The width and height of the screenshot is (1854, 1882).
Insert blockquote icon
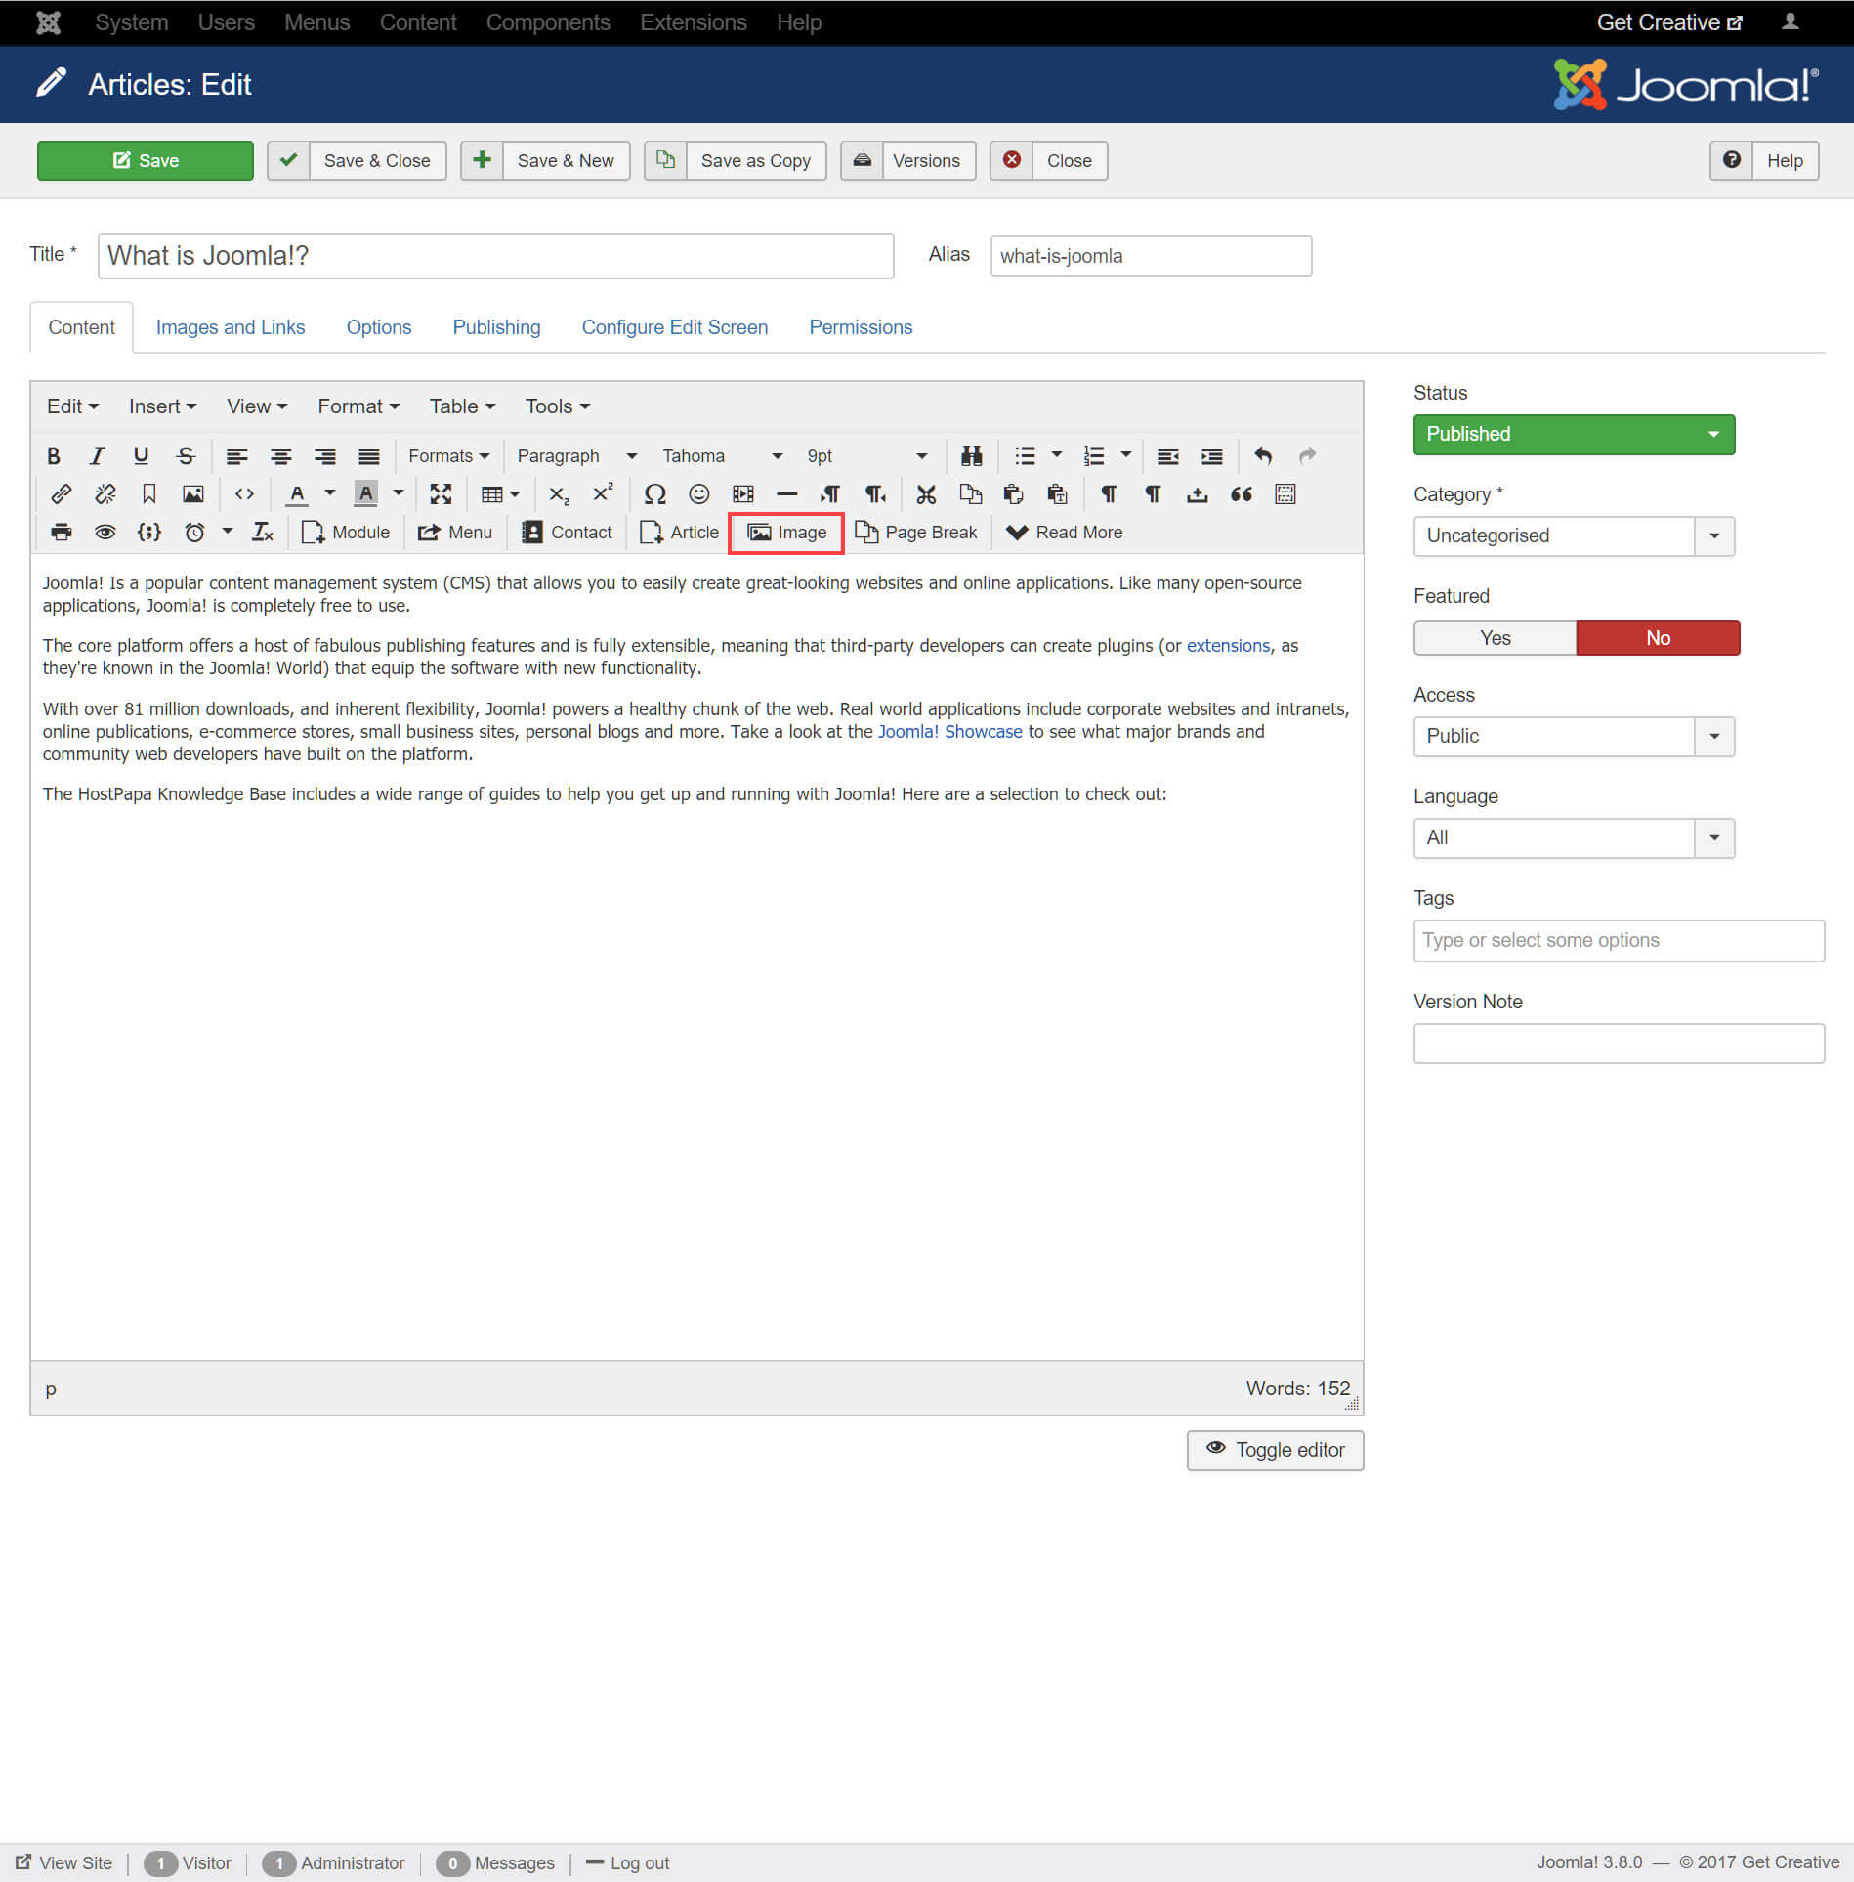(1241, 494)
